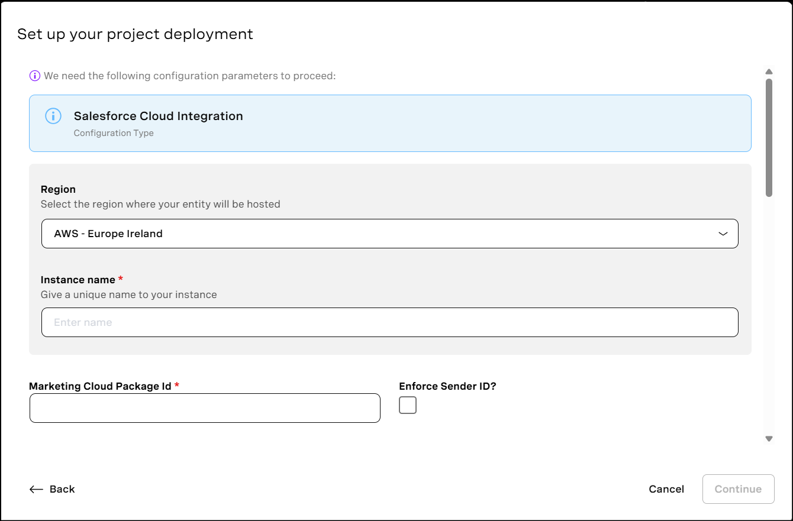The image size is (793, 521).
Task: Click the scrollbar down arrow
Action: (x=769, y=439)
